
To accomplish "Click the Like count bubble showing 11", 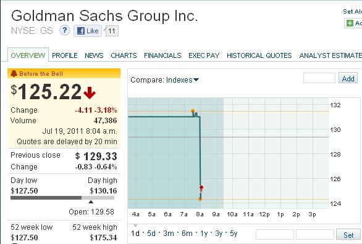I will (x=112, y=31).
